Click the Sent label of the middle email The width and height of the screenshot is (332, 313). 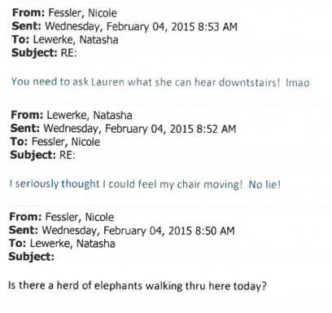point(25,128)
